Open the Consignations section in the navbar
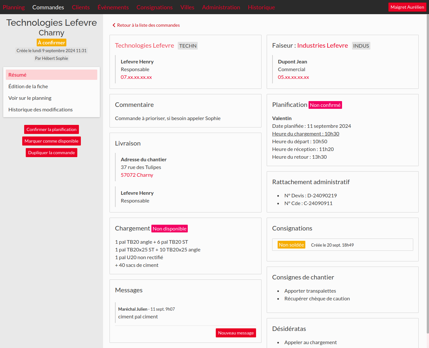This screenshot has height=348, width=429. pos(155,7)
